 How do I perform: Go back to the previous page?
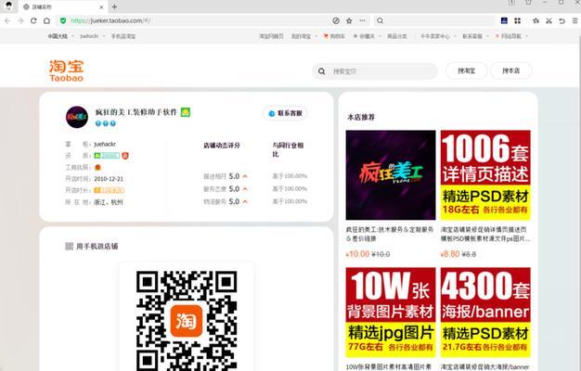(7, 20)
